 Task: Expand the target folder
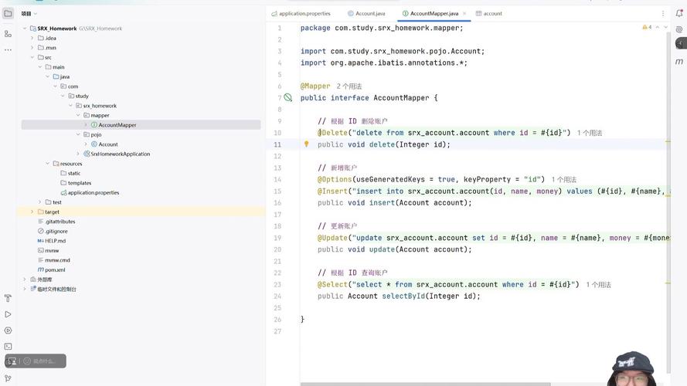coord(32,212)
